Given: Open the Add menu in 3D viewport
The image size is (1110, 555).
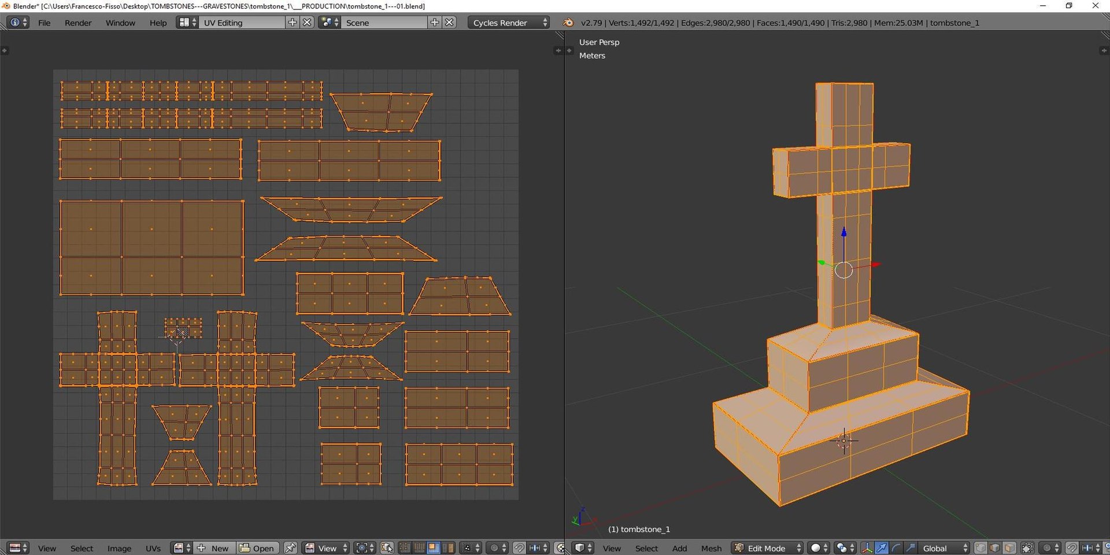Looking at the screenshot, I should pos(680,548).
